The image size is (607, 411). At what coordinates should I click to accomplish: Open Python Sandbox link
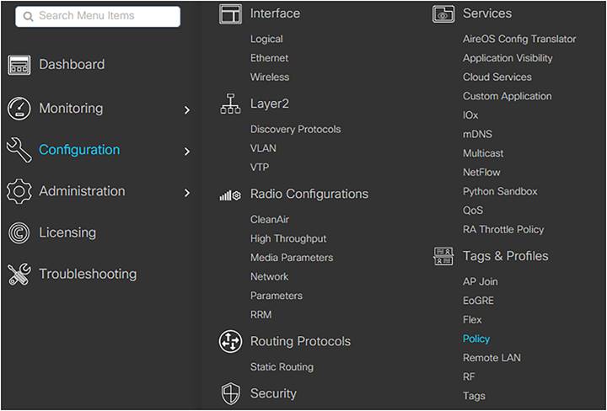tap(500, 191)
